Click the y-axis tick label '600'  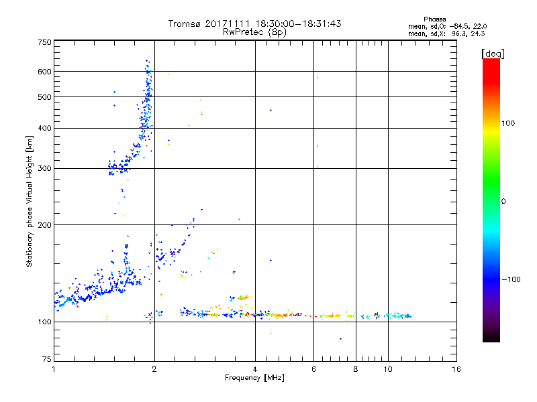pos(44,72)
